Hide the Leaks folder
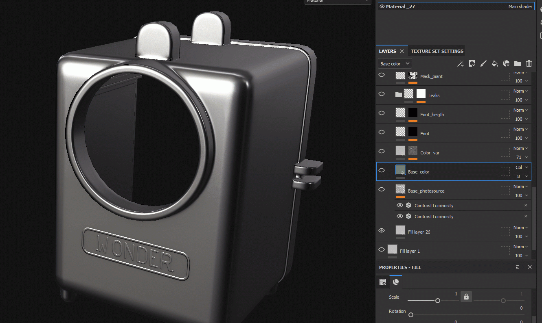Image resolution: width=542 pixels, height=323 pixels. pyautogui.click(x=382, y=94)
